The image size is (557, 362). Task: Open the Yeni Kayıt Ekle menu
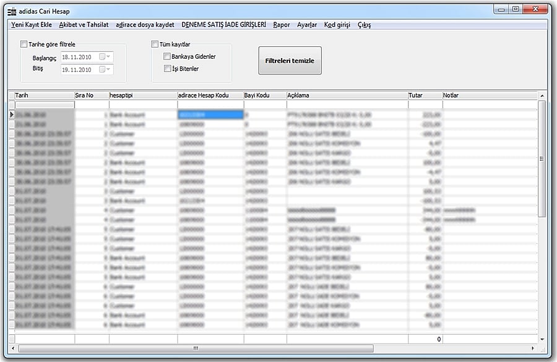(32, 25)
